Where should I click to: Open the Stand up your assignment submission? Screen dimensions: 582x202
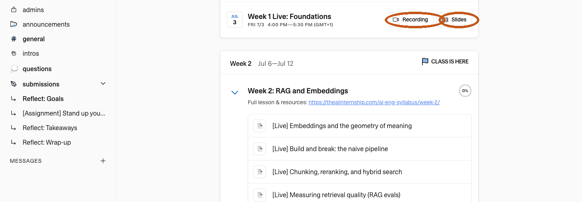(58, 113)
